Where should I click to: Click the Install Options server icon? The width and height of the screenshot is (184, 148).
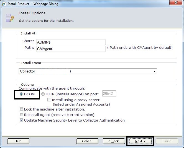[x=10, y=18]
